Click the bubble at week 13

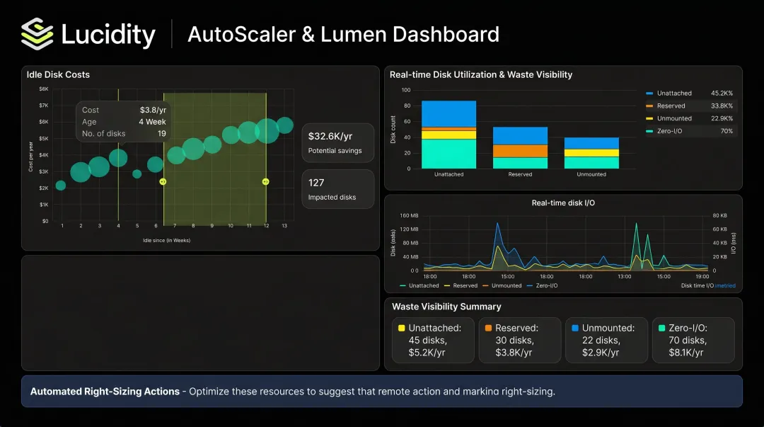(x=284, y=125)
